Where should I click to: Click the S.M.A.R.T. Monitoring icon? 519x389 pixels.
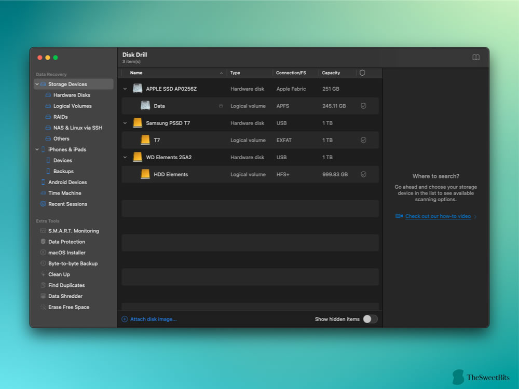pyautogui.click(x=43, y=231)
